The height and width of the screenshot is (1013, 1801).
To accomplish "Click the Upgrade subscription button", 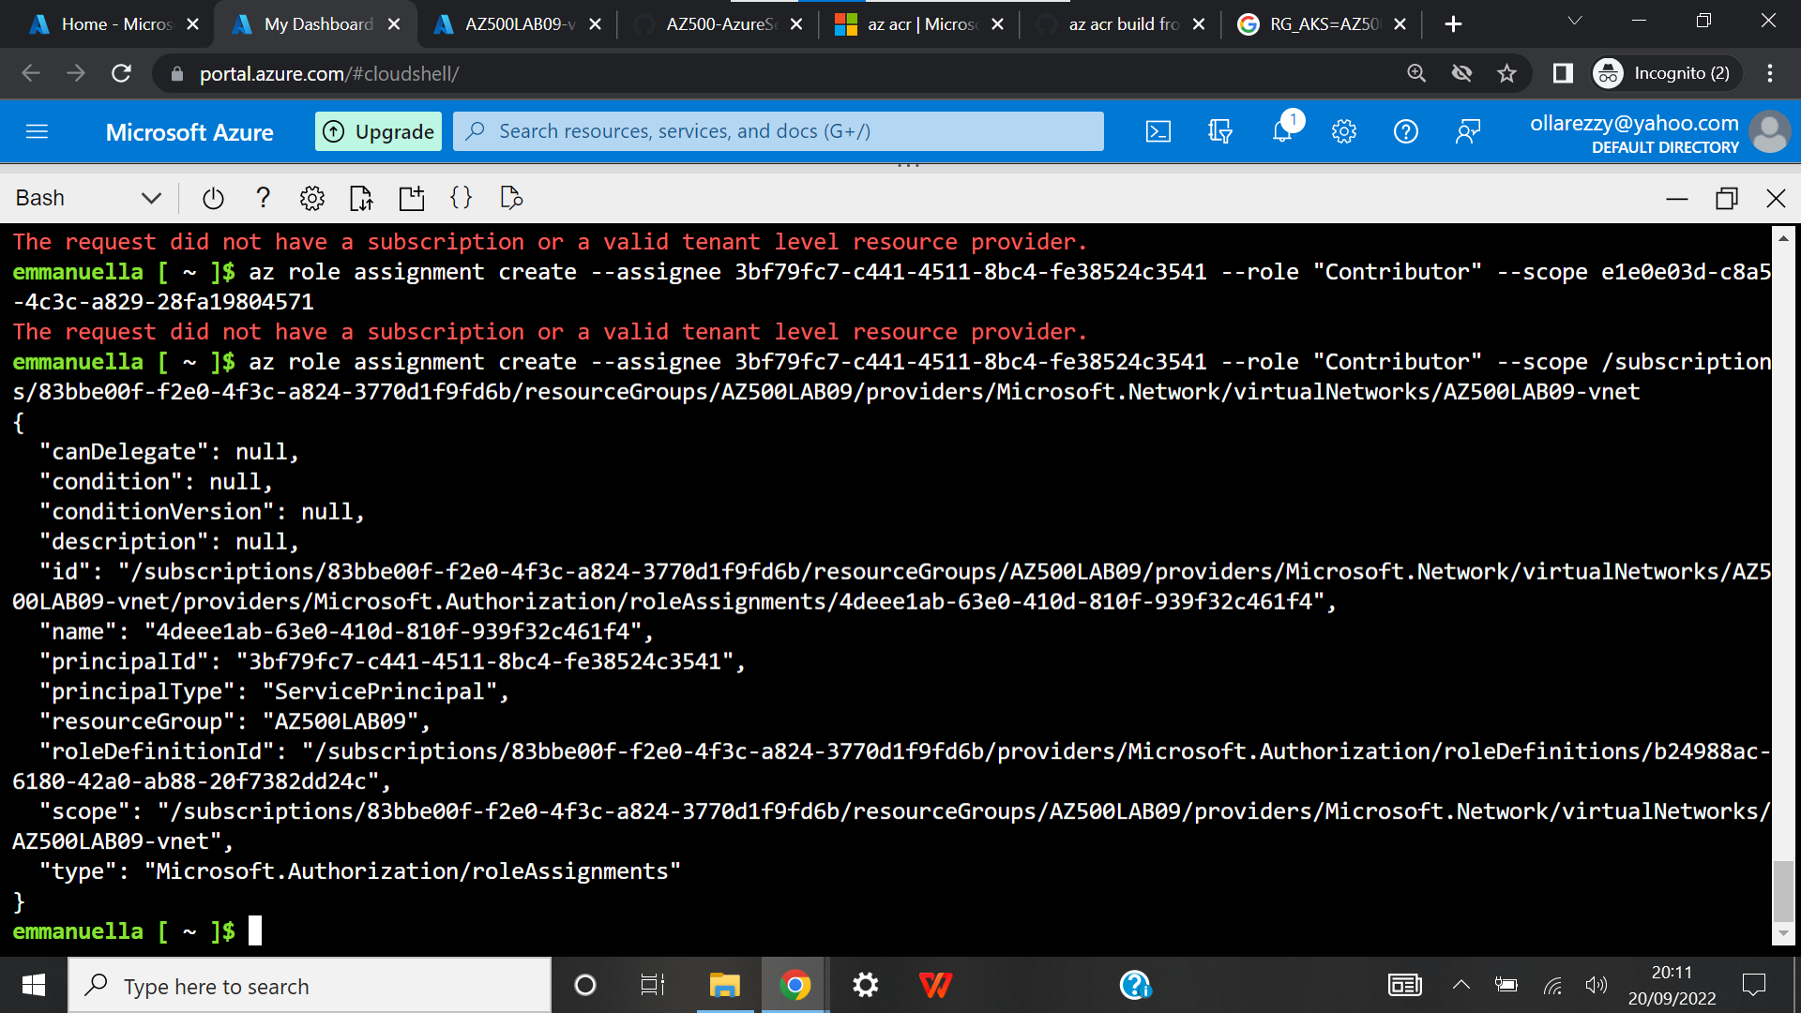I will [378, 131].
